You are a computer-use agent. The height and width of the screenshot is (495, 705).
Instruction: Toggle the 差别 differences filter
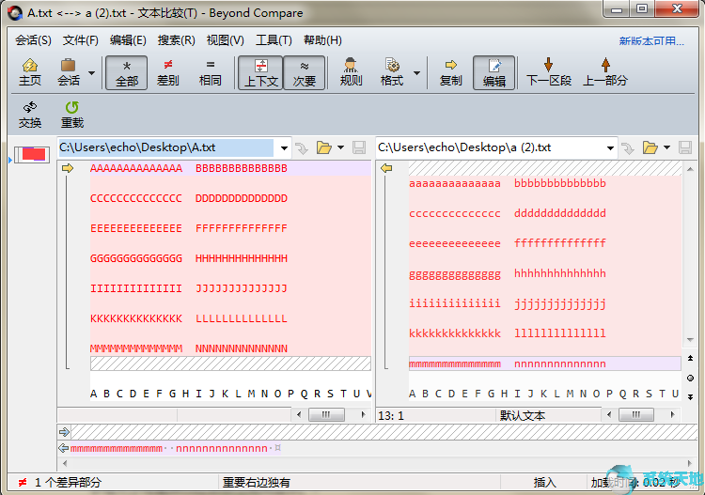168,72
